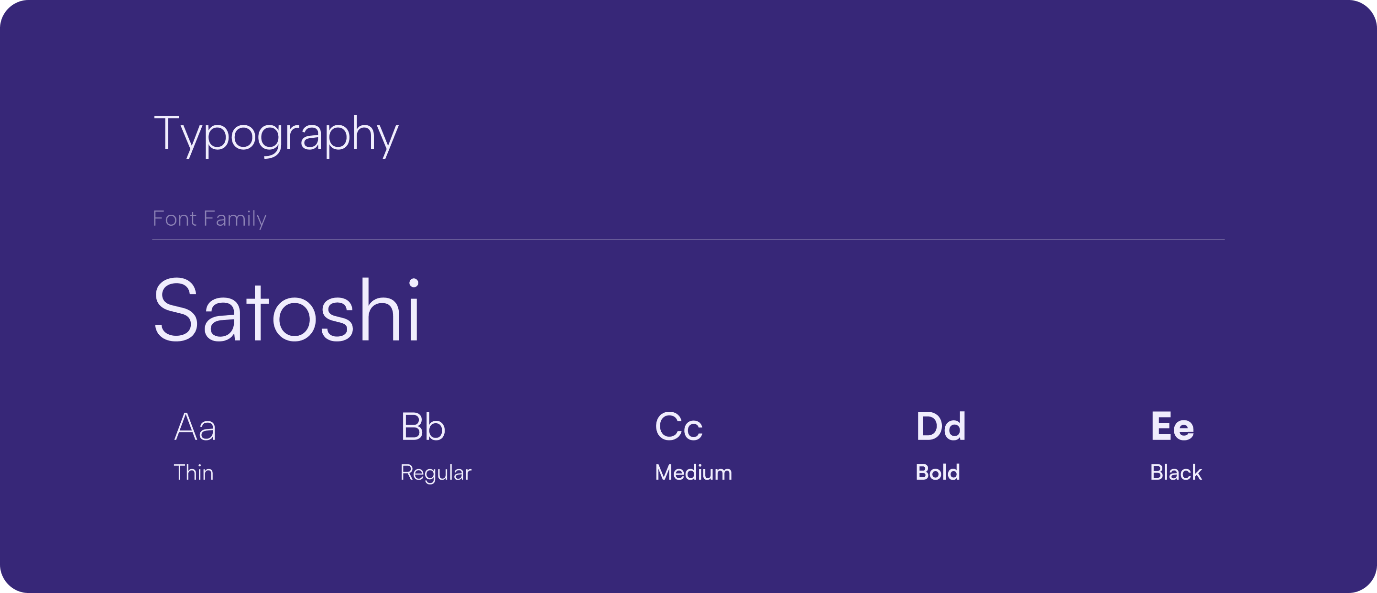1377x593 pixels.
Task: Click the dot of the i in Satoshi
Action: pyautogui.click(x=414, y=283)
